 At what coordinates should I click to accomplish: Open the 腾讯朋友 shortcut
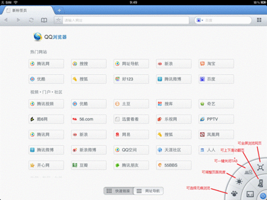click(x=131, y=165)
